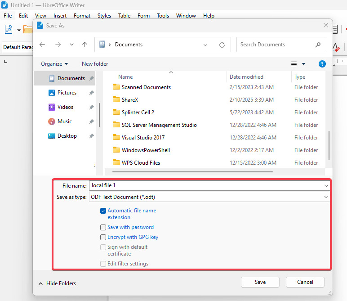Go forward with the right arrow navigation icon
Image resolution: width=347 pixels, height=301 pixels.
click(58, 45)
